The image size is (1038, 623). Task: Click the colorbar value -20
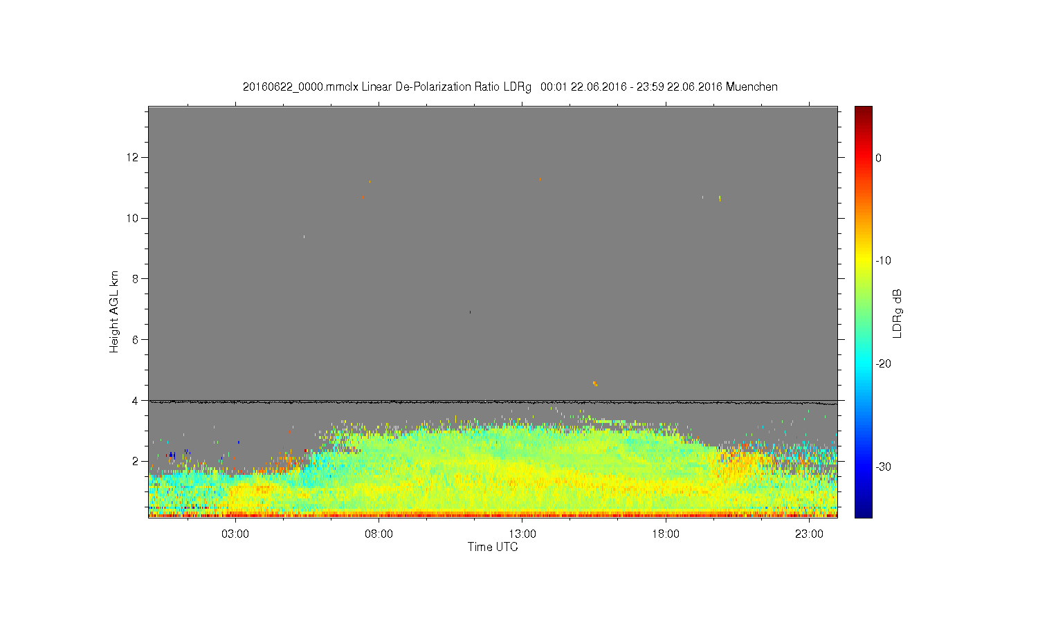tap(883, 364)
